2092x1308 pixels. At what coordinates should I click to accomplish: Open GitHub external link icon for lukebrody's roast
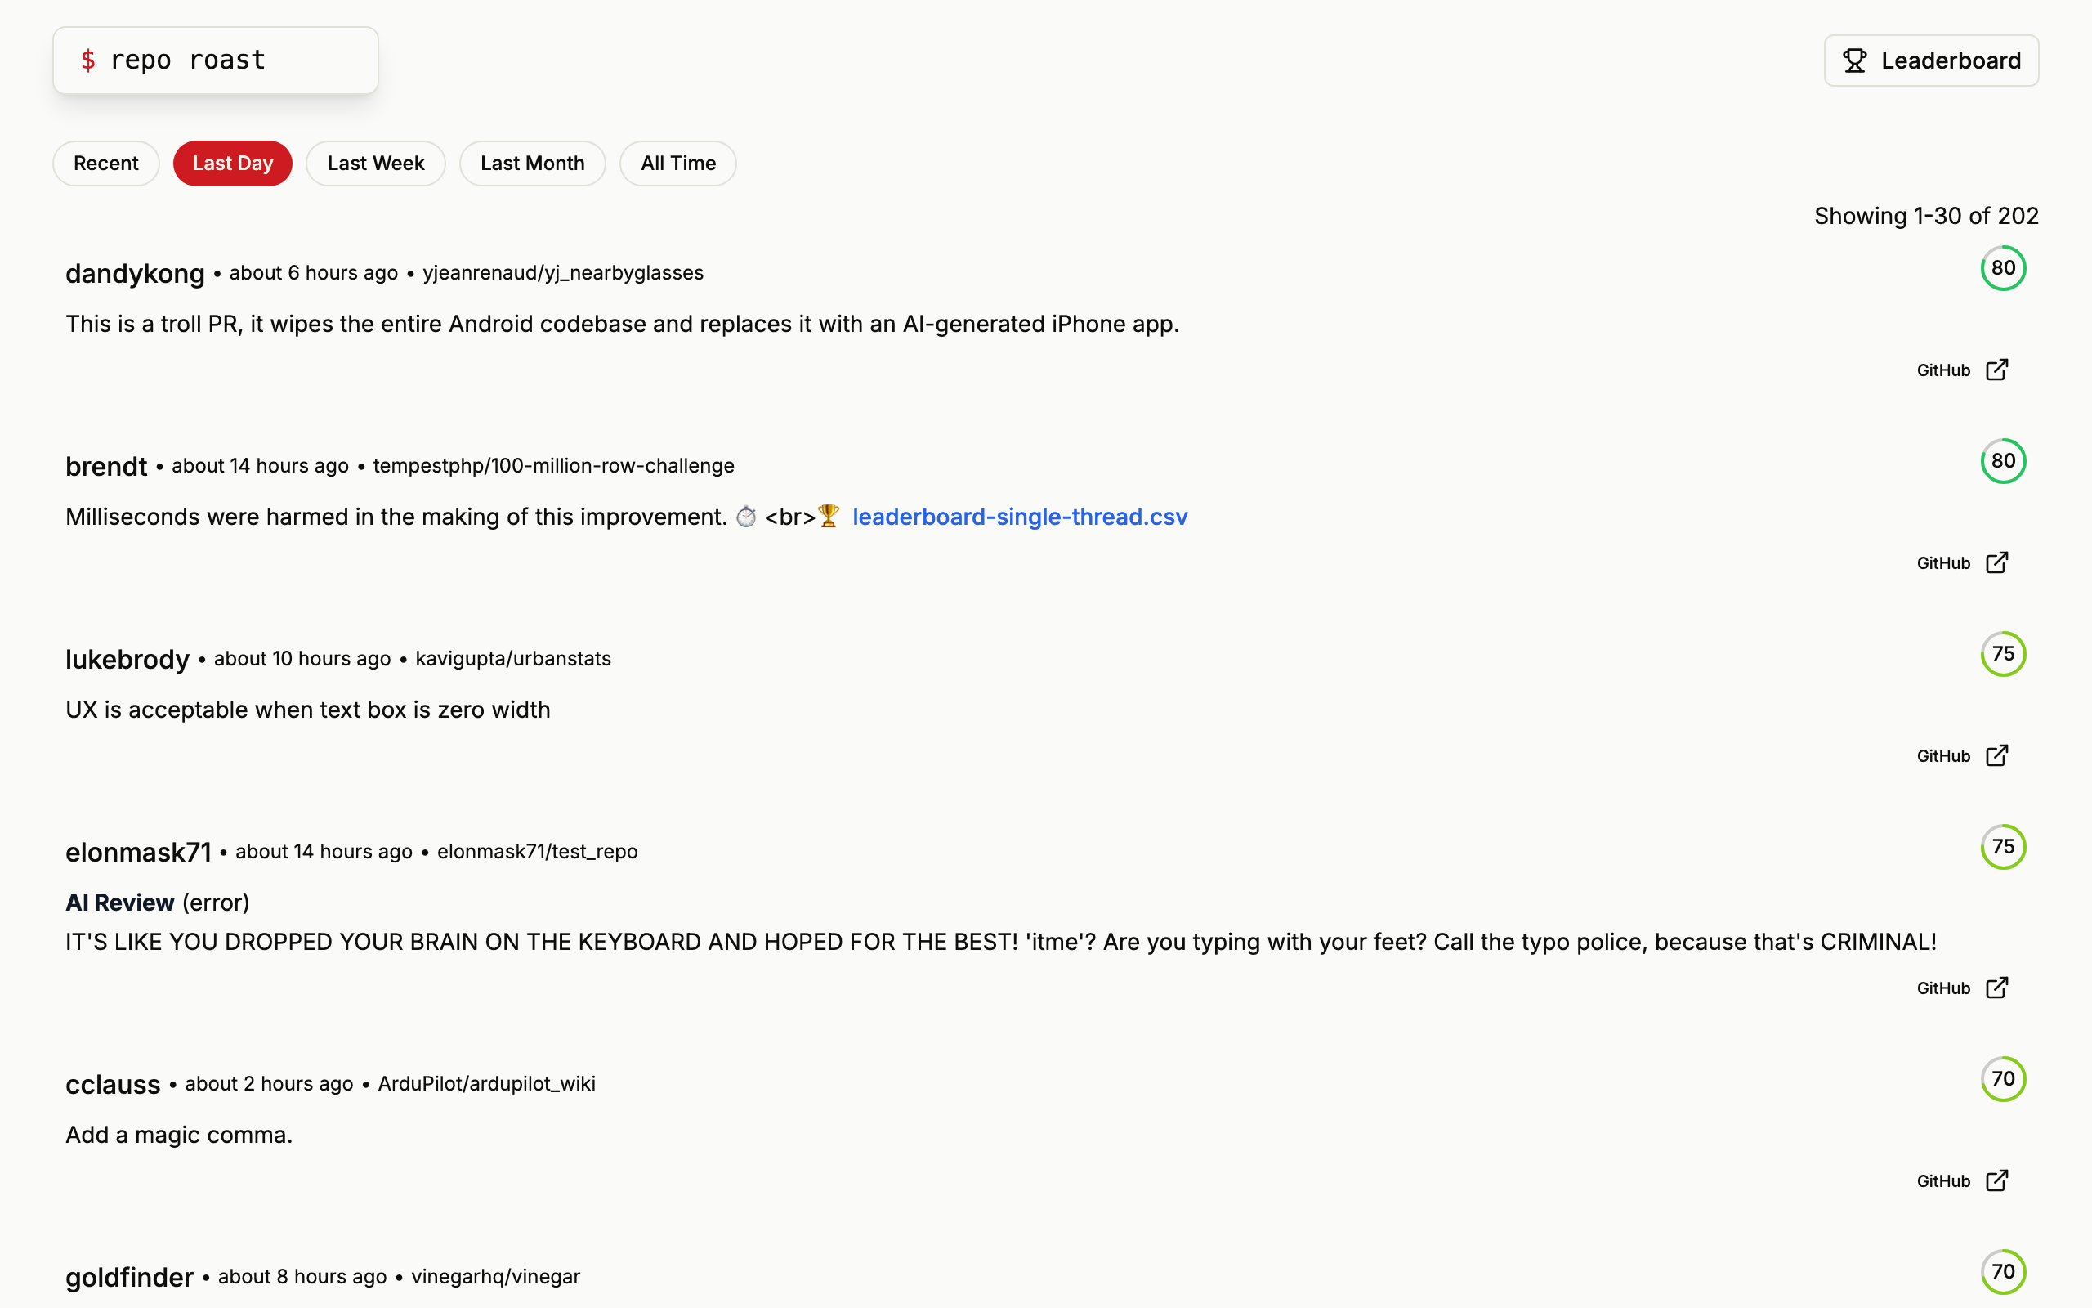(x=1997, y=756)
